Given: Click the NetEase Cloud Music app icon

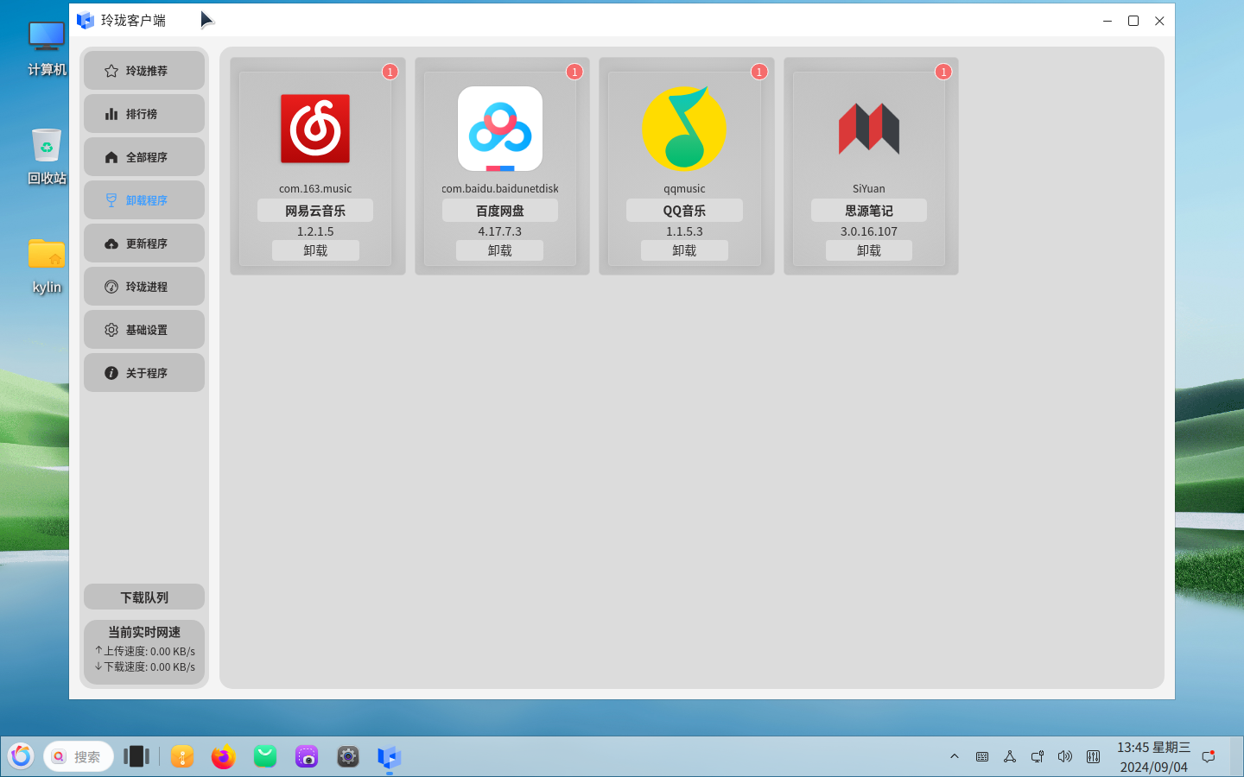Looking at the screenshot, I should (315, 129).
